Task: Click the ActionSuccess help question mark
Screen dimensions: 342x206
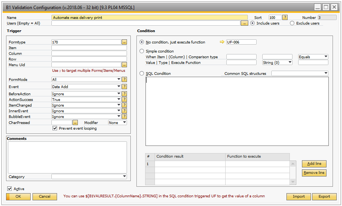Action: 124,99
